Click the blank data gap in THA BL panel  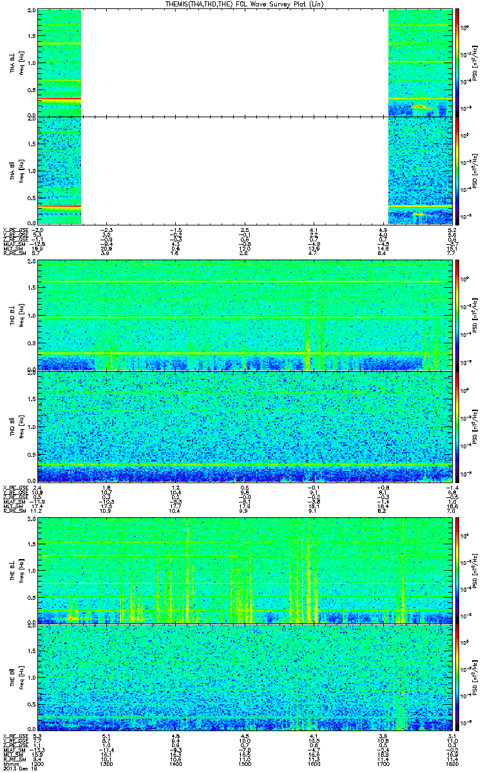(235, 62)
